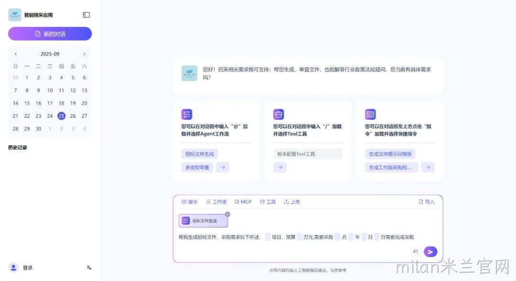Image resolution: width=516 pixels, height=281 pixels.
Task: Select the 生成工作服采购招... command chip
Action: coord(392,167)
